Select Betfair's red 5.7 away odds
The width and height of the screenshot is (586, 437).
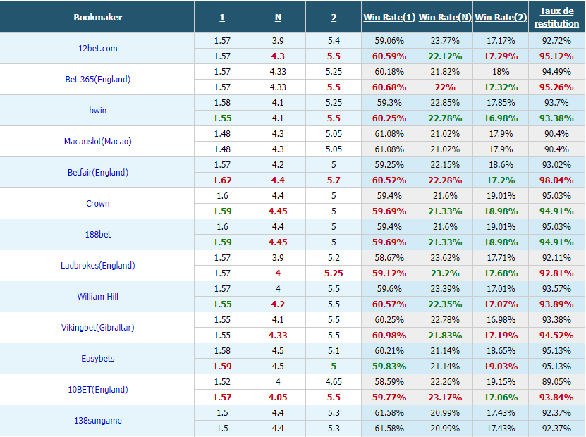click(334, 180)
